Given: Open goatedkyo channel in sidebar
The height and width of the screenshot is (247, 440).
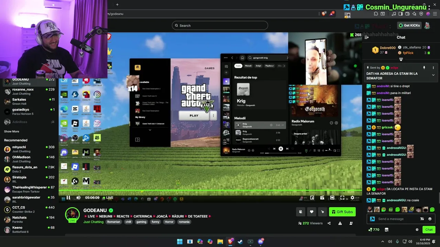Looking at the screenshot, I should (29, 111).
